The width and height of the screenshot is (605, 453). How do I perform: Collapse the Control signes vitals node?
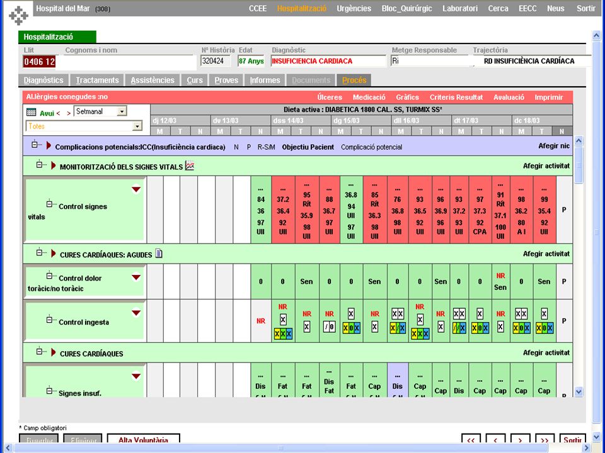tap(49, 203)
